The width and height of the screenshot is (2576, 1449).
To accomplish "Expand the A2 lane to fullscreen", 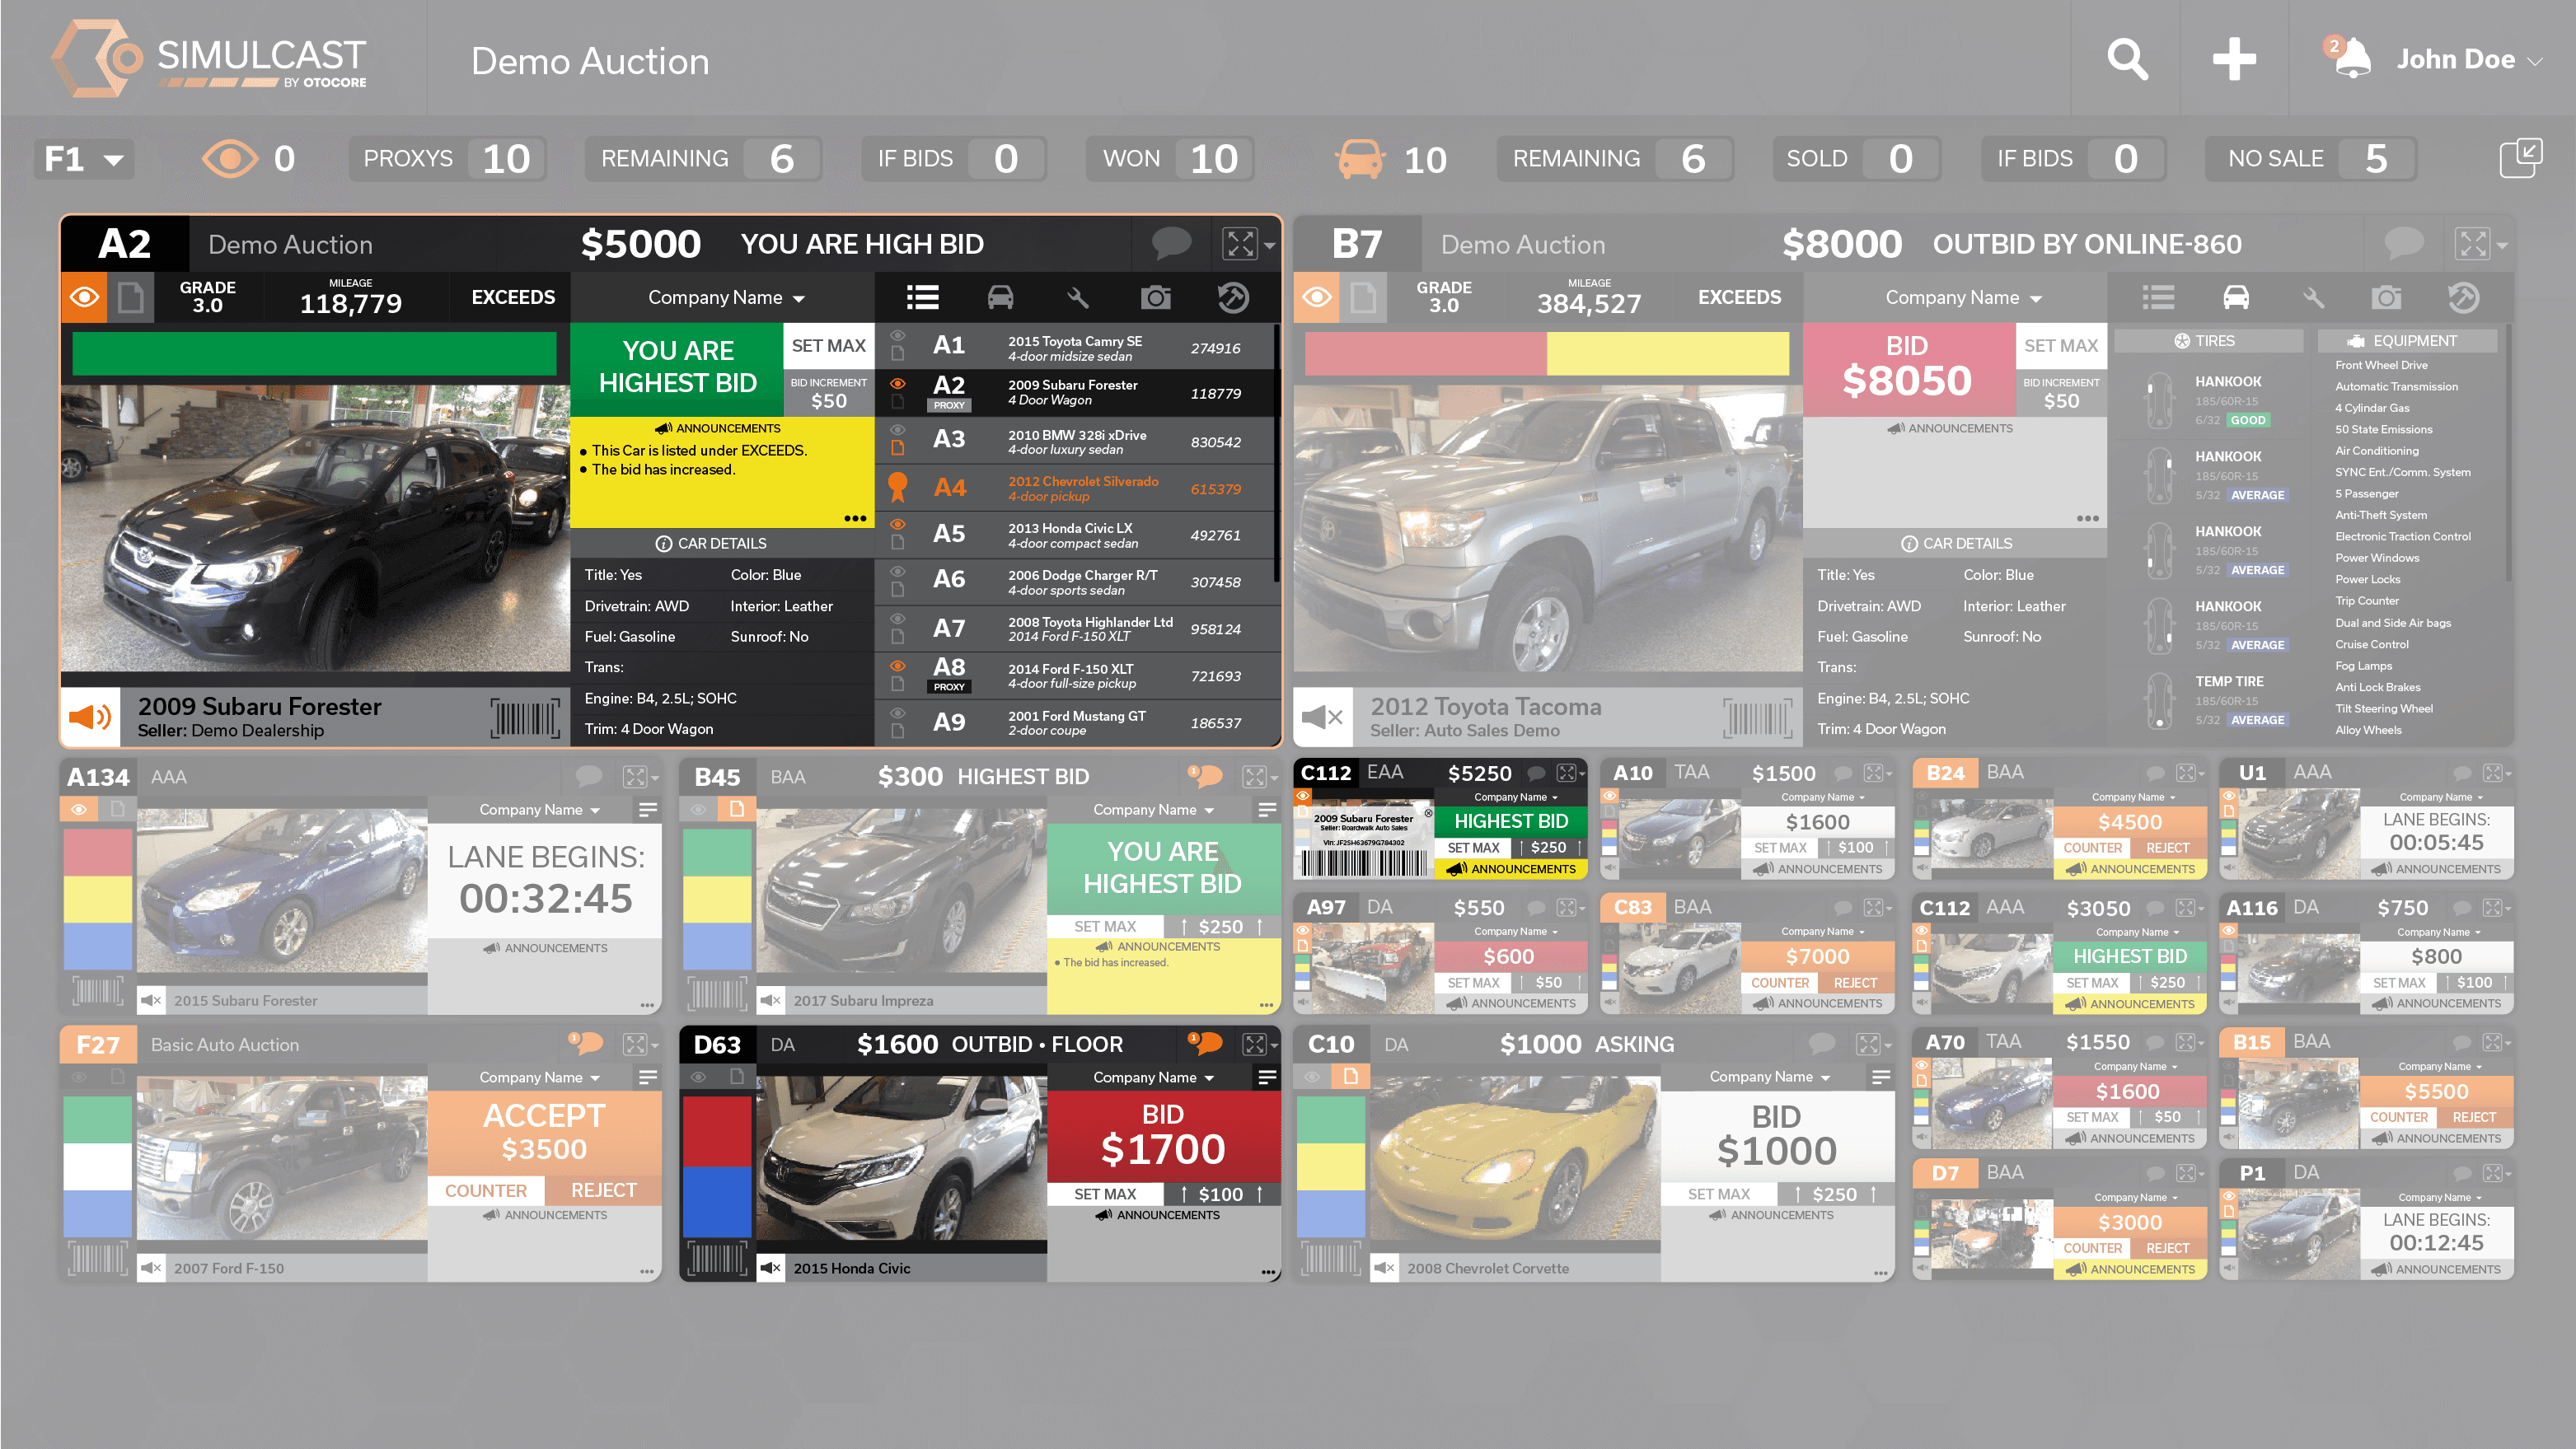I will [x=1240, y=244].
